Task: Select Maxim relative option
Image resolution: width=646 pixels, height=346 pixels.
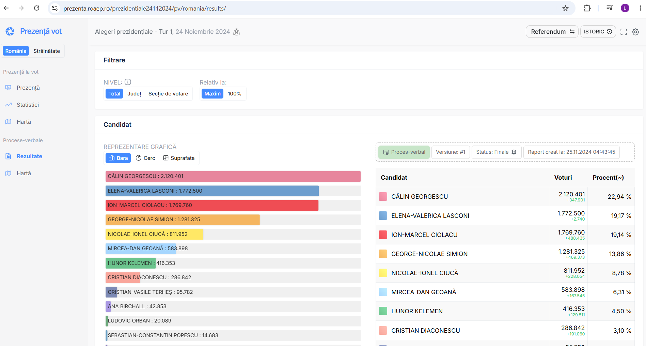Action: click(212, 94)
